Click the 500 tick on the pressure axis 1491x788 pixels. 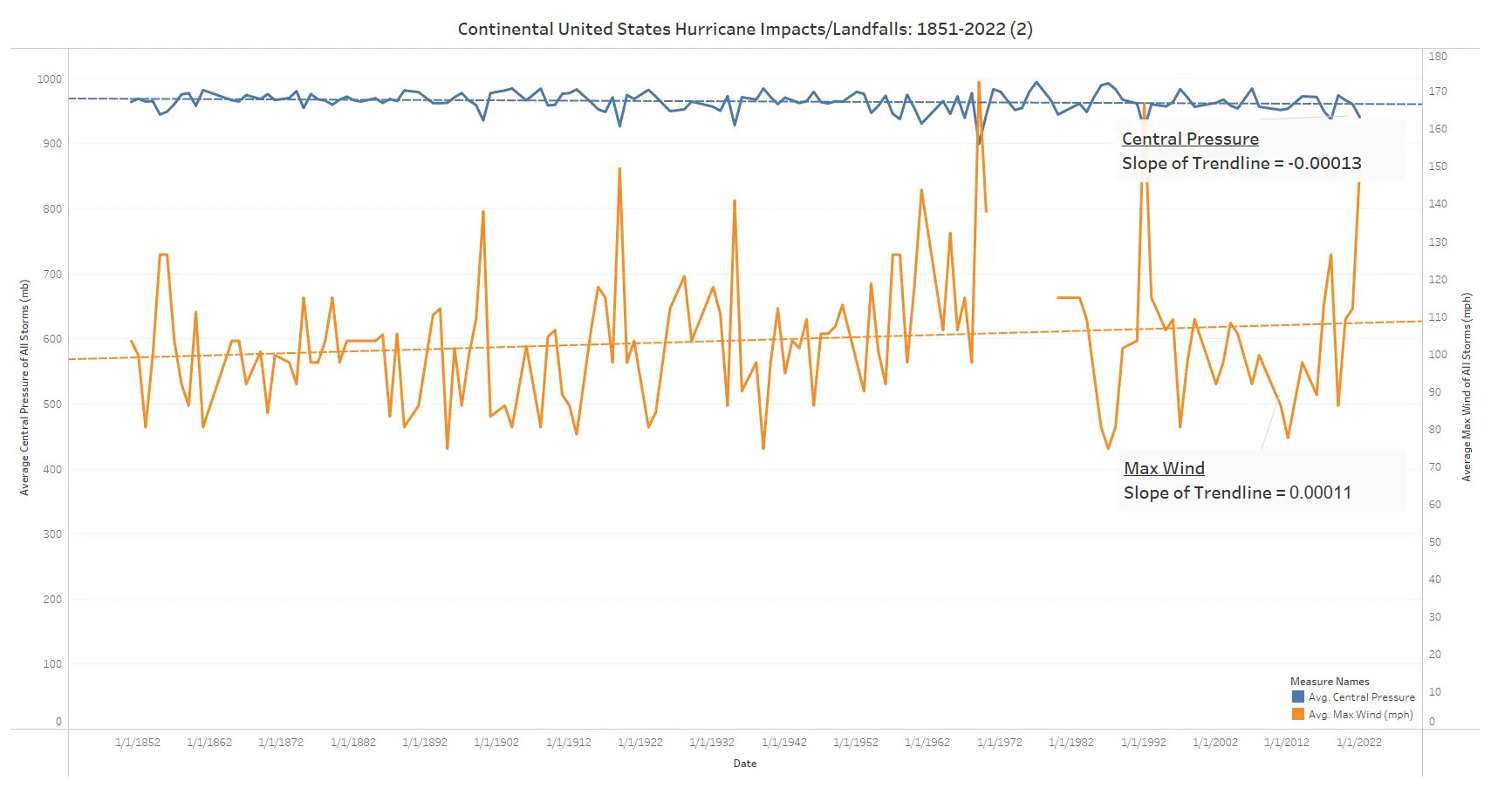click(x=52, y=404)
